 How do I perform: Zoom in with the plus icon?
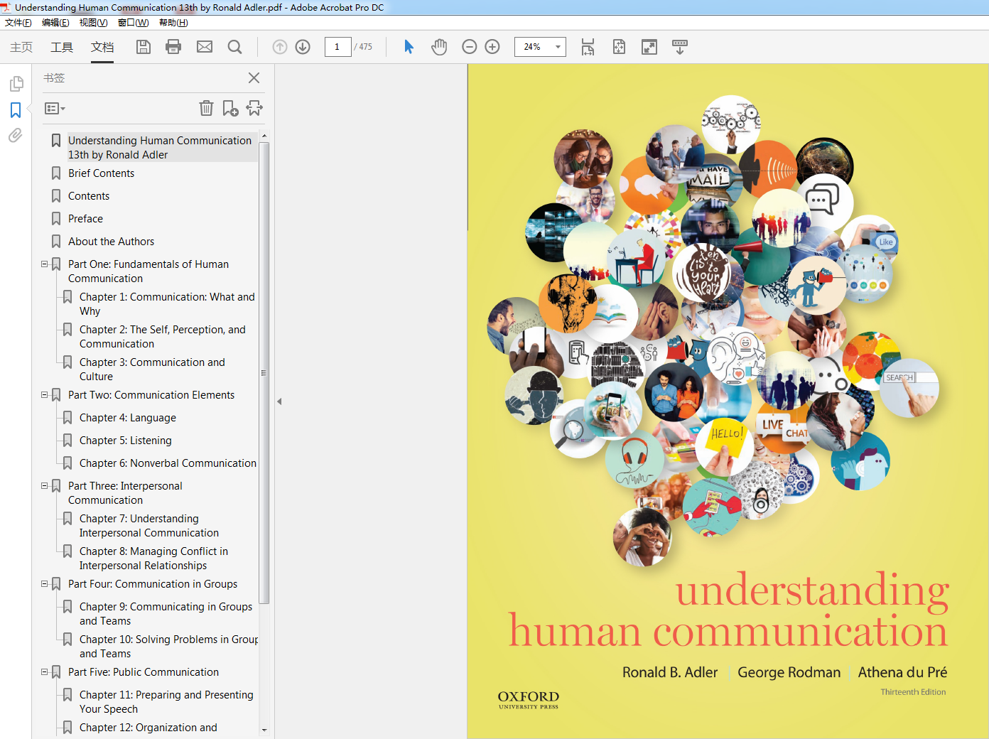click(x=492, y=47)
